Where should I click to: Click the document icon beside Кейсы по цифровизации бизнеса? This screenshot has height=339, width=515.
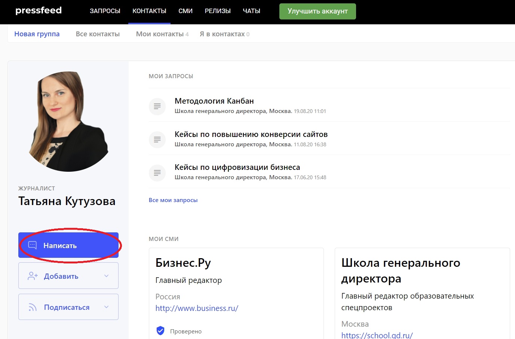[157, 173]
